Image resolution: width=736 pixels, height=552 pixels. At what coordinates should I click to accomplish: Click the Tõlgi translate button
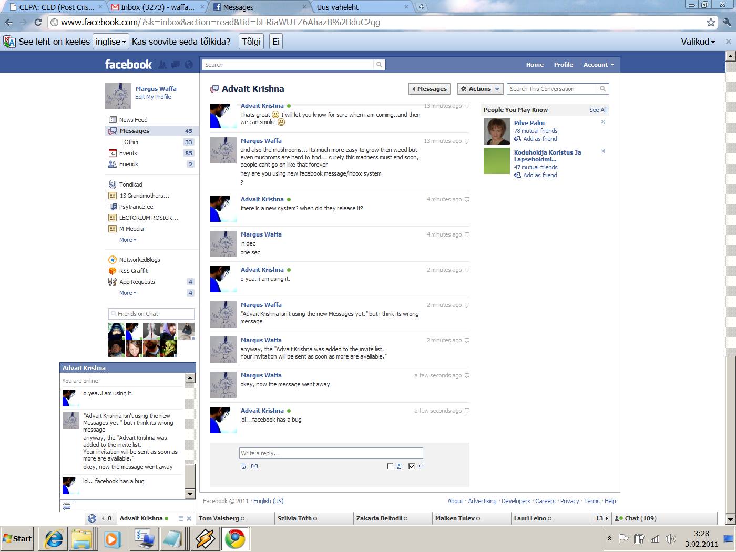(251, 42)
